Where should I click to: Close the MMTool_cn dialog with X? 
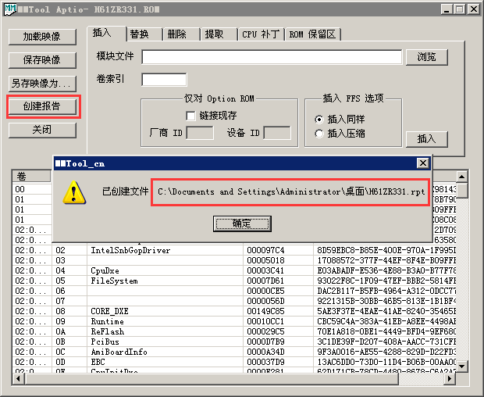pos(423,163)
